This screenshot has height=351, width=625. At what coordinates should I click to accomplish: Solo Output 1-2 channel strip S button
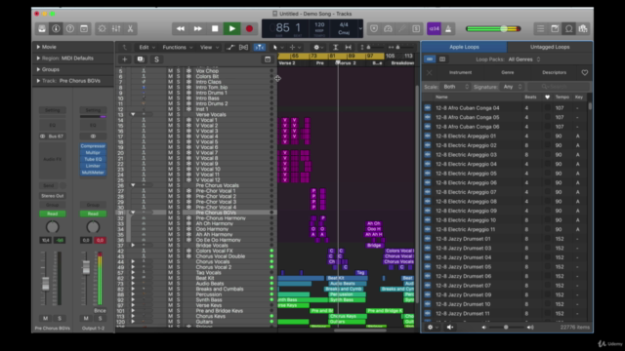100,319
